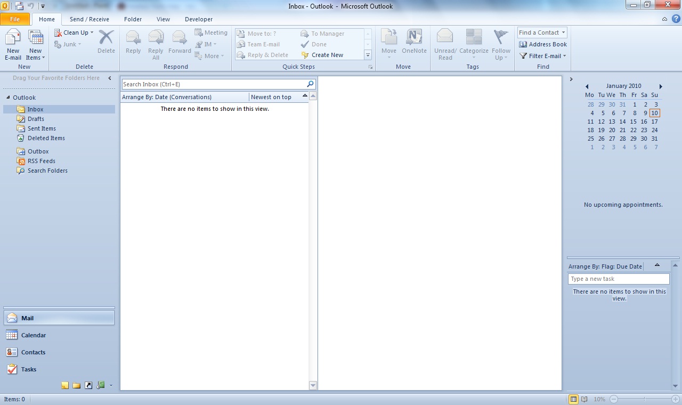Click the Shortcuts icon
Viewport: 682px width, 405px height.
(88, 385)
